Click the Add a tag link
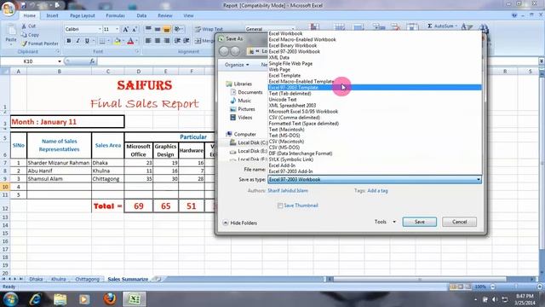The width and height of the screenshot is (545, 307). coord(377,191)
